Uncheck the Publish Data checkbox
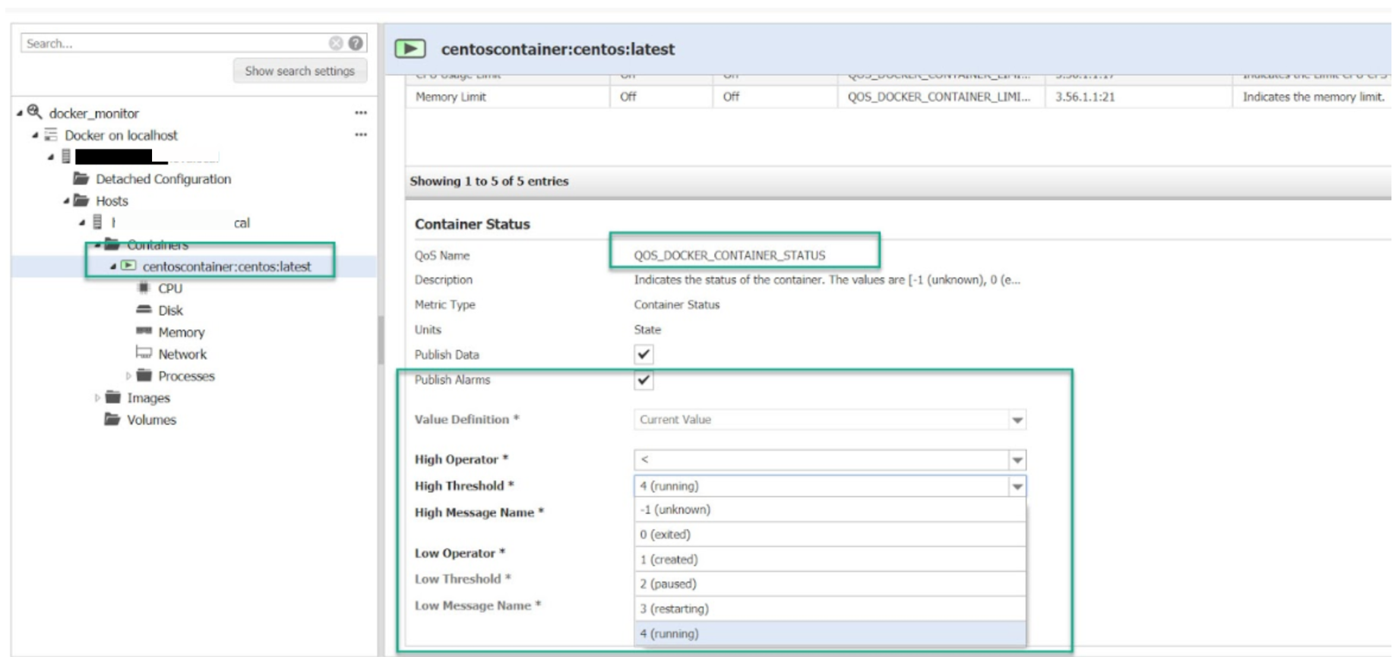 643,355
